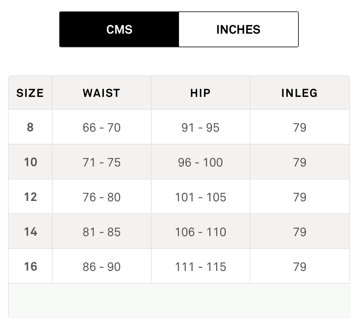Viewport: 361px width, 330px height.
Task: Select the size 16 row label
Action: pyautogui.click(x=30, y=266)
